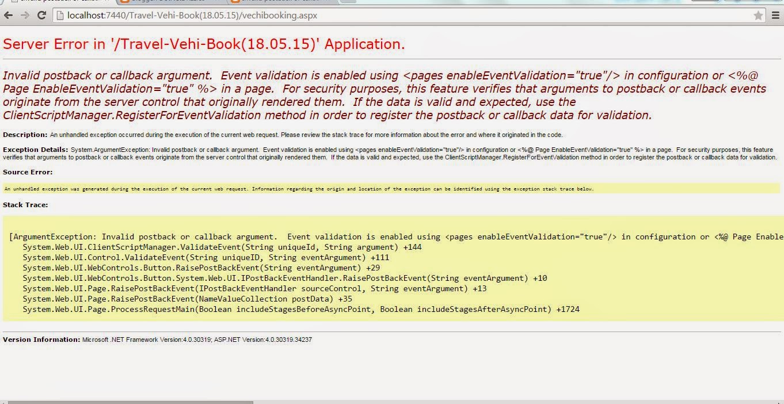This screenshot has height=404, width=784.
Task: Click the forward navigation arrow
Action: point(25,16)
